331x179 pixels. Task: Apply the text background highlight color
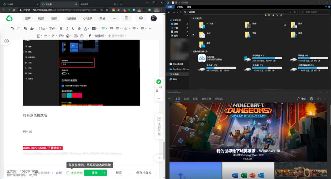pos(94,29)
